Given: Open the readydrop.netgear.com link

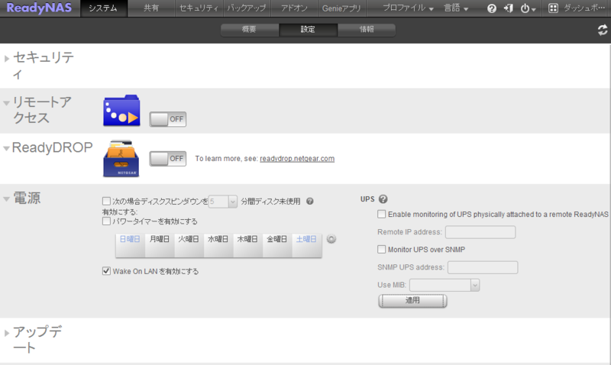Looking at the screenshot, I should coord(297,159).
